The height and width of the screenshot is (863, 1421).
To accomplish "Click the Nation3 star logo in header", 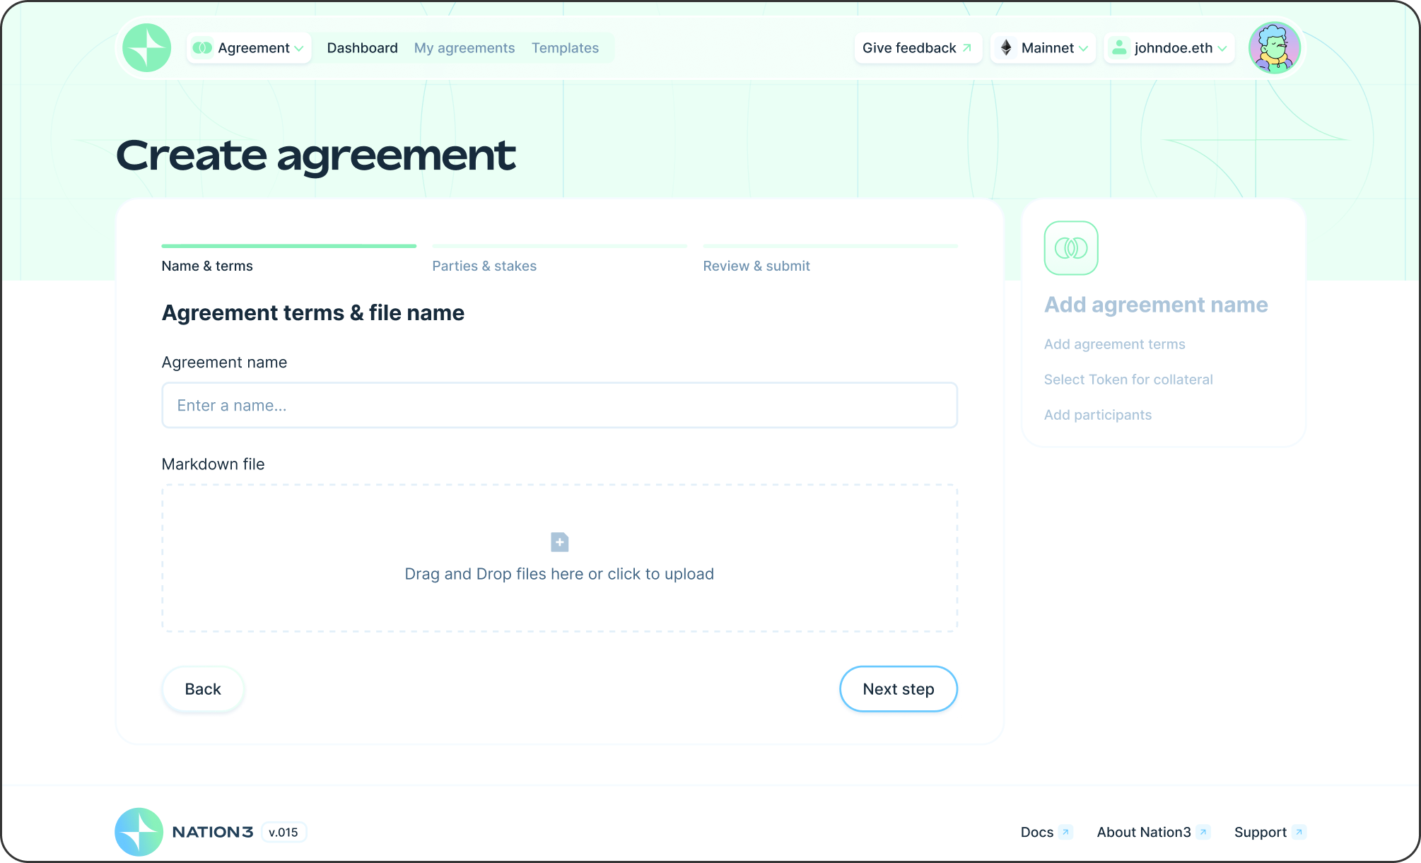I will [147, 48].
